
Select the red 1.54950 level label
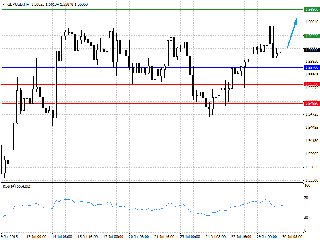[311, 104]
